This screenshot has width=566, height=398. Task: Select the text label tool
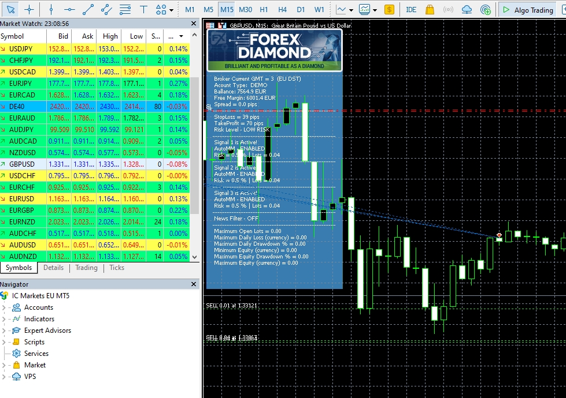pos(143,10)
